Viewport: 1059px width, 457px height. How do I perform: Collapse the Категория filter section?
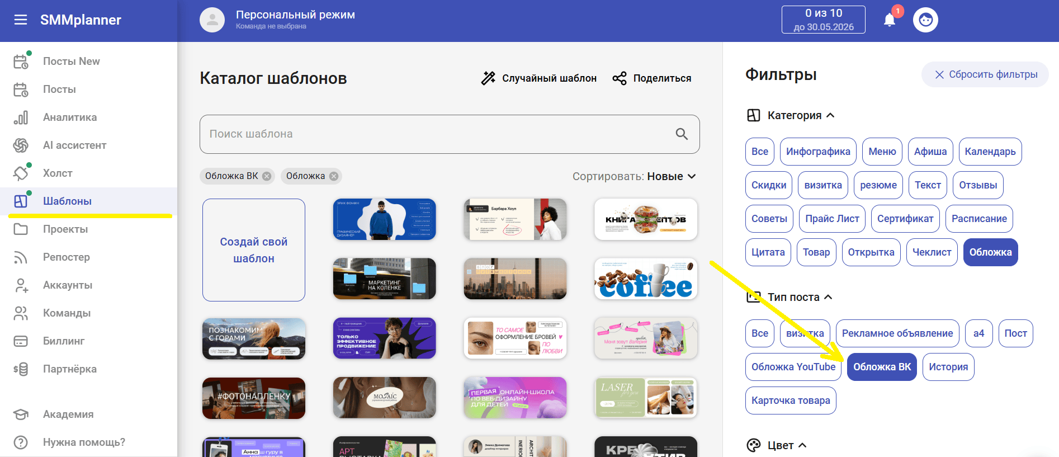tap(830, 115)
